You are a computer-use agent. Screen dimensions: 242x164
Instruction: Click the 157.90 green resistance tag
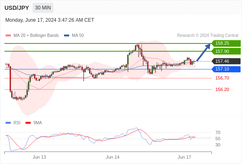[x=226, y=51]
